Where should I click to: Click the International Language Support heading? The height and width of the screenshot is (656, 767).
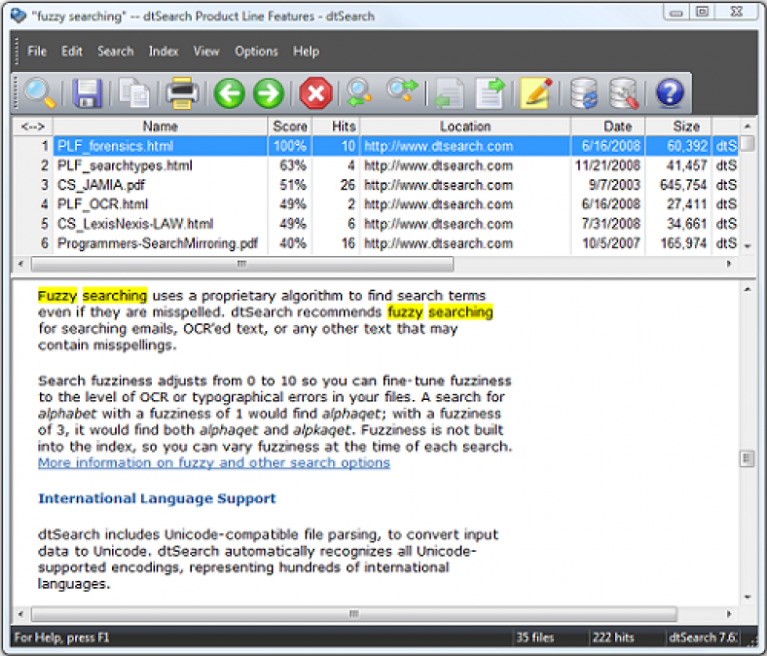pos(157,498)
